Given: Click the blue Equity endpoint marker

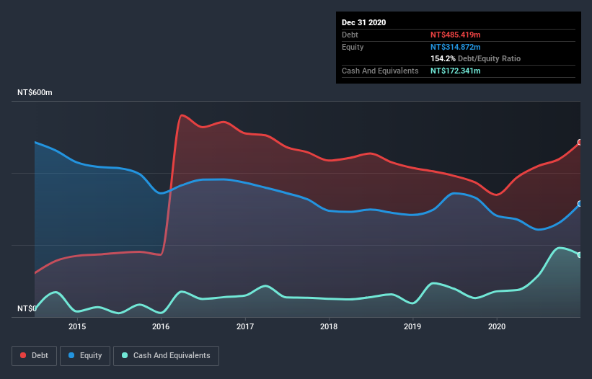Looking at the screenshot, I should pyautogui.click(x=580, y=204).
